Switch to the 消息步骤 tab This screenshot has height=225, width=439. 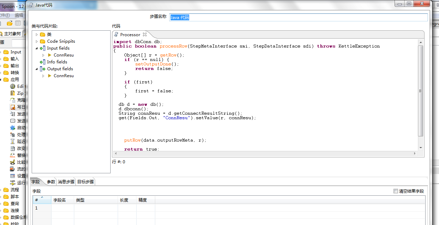[66, 182]
